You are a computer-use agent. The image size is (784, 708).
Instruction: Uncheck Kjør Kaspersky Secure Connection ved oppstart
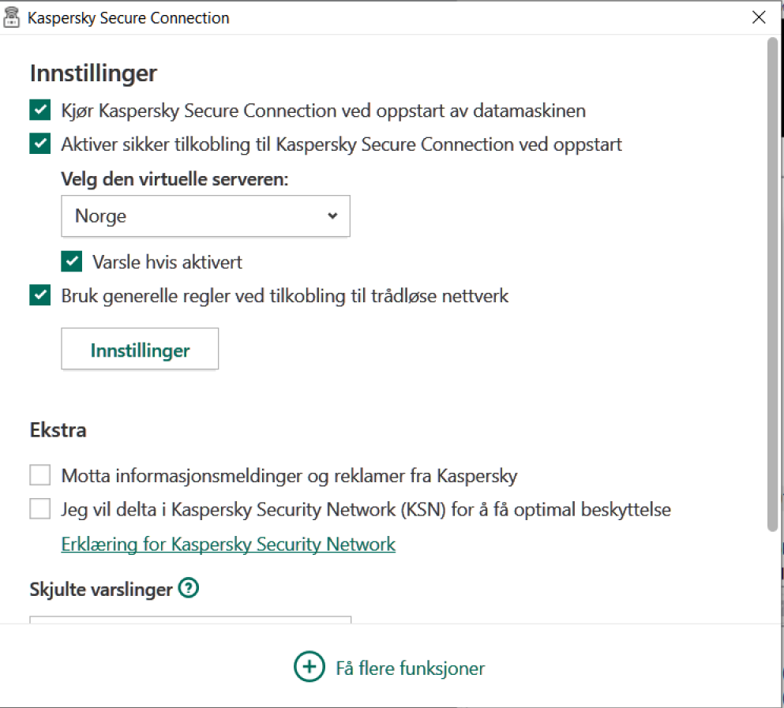(x=40, y=110)
